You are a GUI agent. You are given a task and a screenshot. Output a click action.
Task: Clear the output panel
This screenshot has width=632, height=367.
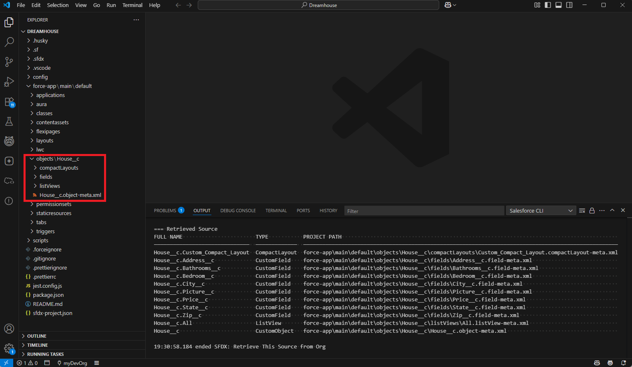click(x=582, y=211)
